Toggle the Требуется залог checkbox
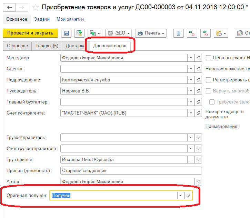This screenshot has width=250, height=218. (x=212, y=102)
